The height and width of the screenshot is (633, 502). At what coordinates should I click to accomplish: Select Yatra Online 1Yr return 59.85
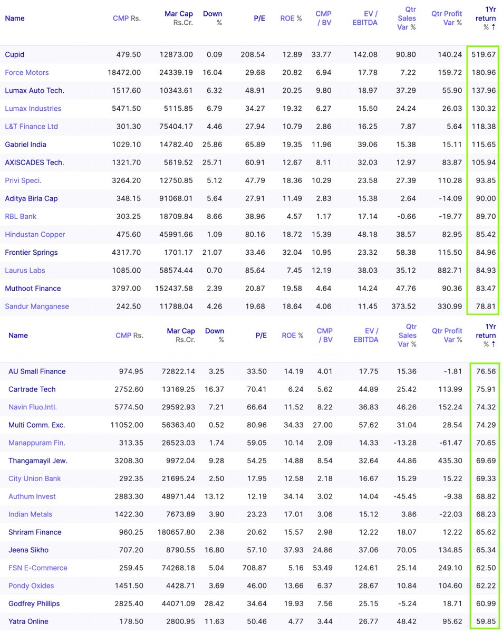(x=486, y=622)
